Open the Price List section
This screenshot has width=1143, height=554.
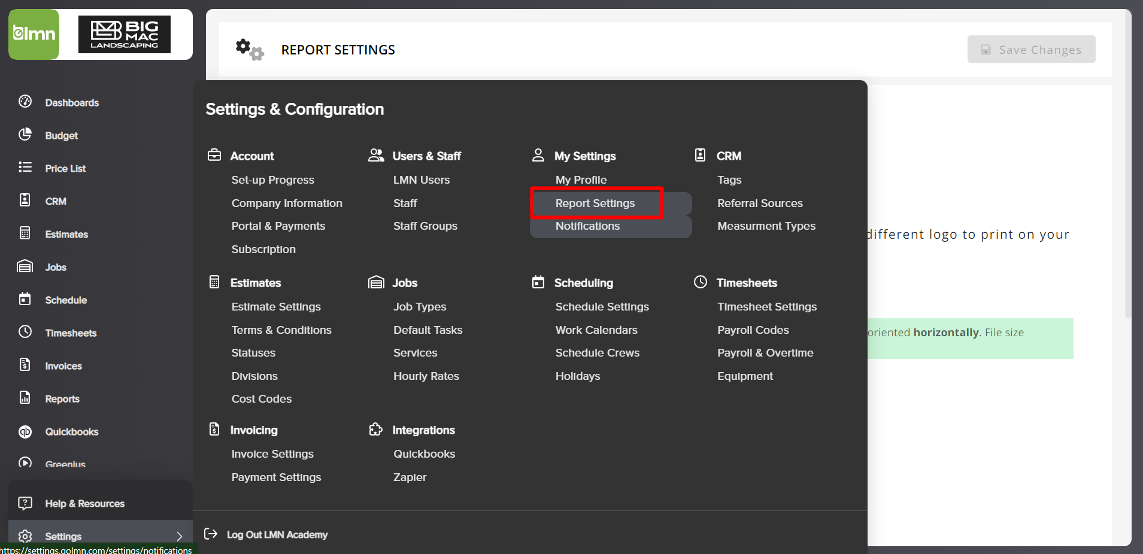(x=66, y=168)
